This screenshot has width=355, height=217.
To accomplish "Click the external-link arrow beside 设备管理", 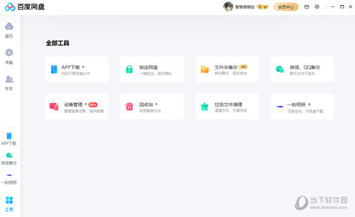I will point(85,104).
